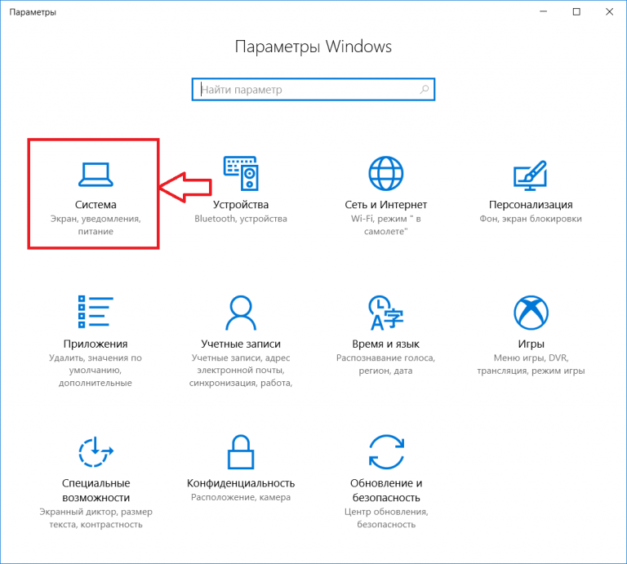This screenshot has width=627, height=564.
Task: Open the Gaming Xbox icon
Action: coord(531,313)
